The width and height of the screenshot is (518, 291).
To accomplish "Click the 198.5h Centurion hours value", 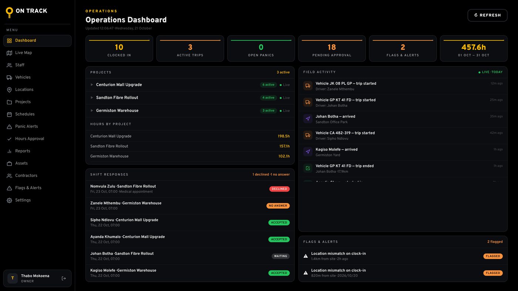I will (x=284, y=136).
